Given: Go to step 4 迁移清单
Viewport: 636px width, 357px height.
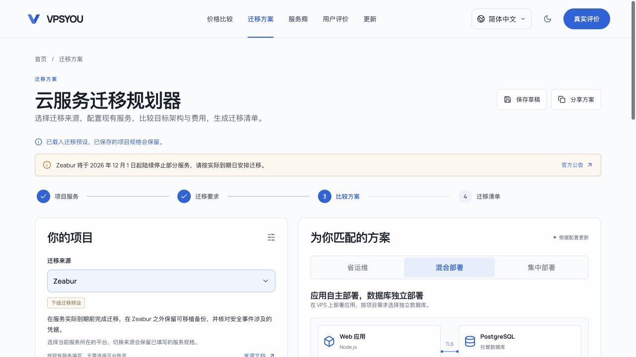Looking at the screenshot, I should [479, 196].
